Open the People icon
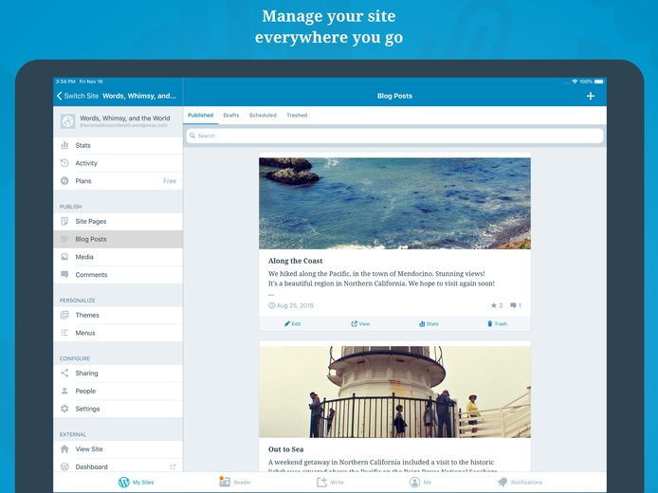Screen dimensions: 658x493 tap(64, 391)
